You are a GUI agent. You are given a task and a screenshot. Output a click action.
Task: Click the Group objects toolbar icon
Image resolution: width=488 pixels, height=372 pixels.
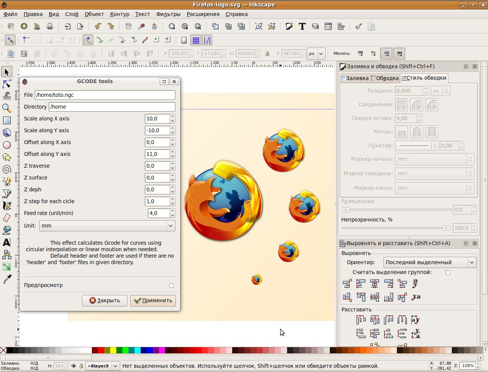[x=259, y=26]
